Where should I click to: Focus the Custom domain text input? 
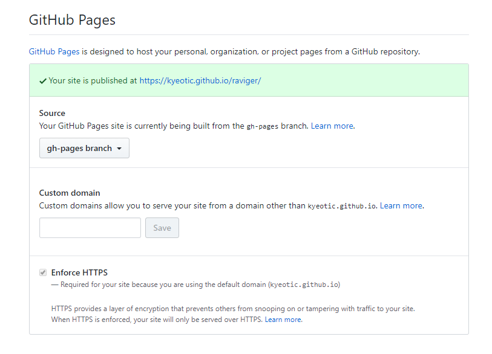tap(90, 228)
